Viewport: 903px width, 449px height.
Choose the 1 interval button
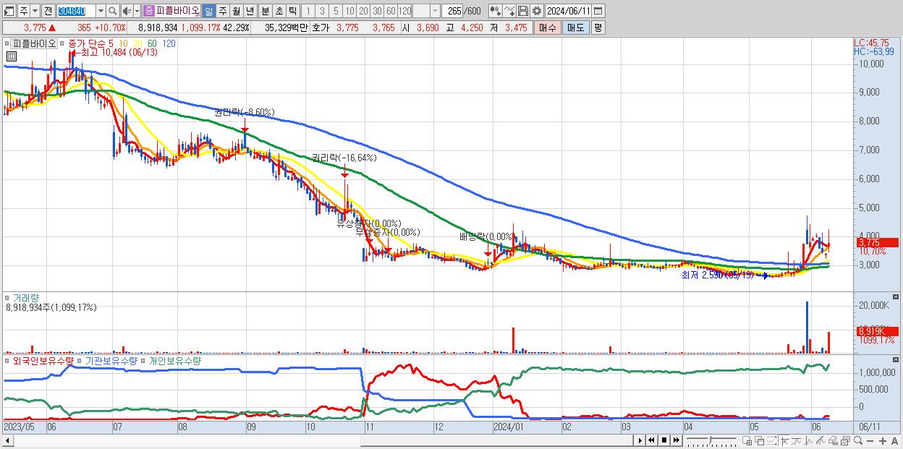pyautogui.click(x=308, y=11)
